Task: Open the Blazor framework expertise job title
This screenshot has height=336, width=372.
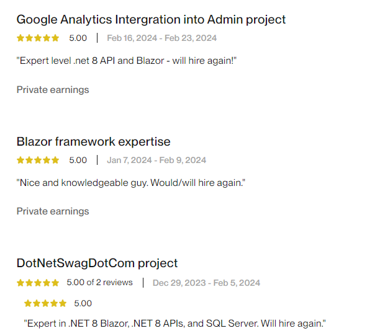Action: coord(94,142)
